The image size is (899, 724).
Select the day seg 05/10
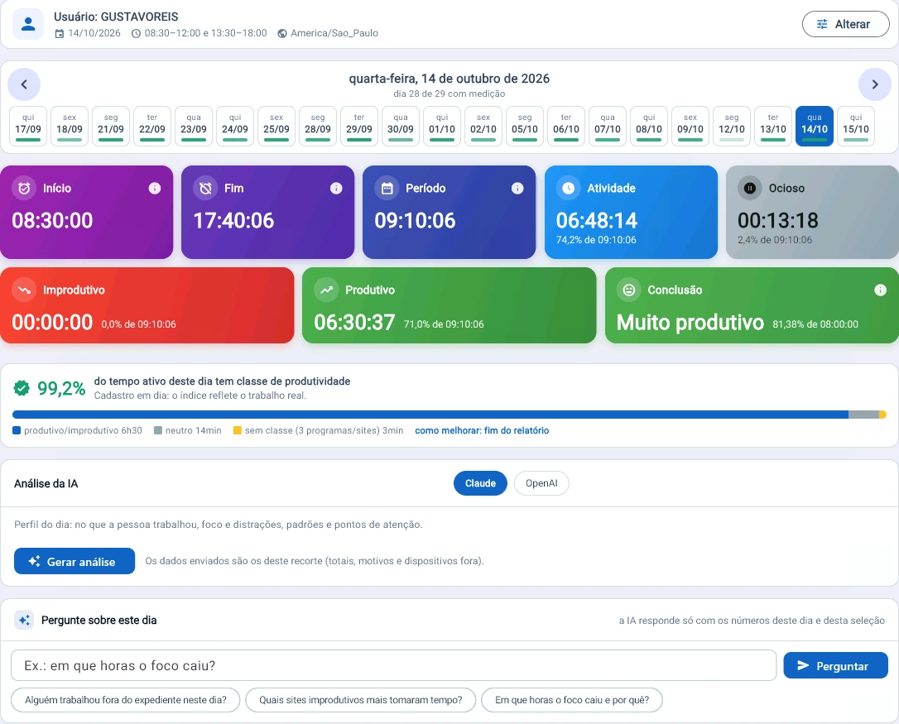click(525, 126)
